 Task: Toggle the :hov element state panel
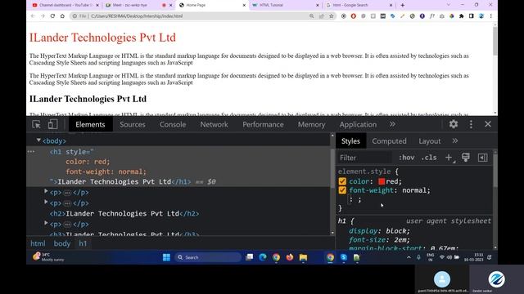tap(406, 158)
